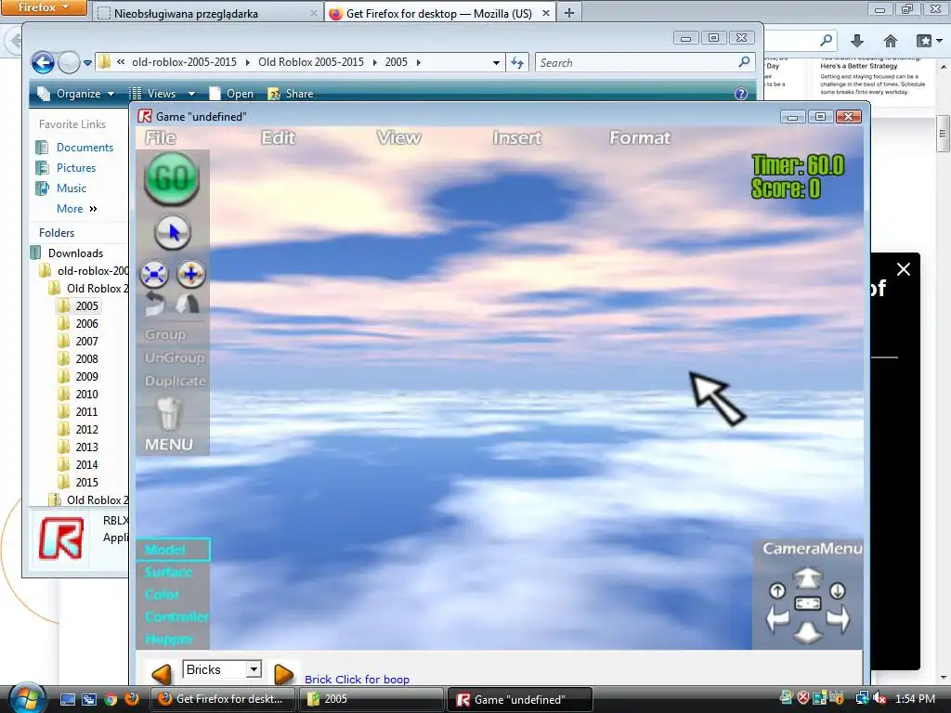This screenshot has height=713, width=951.
Task: Rotate camera left with curved arrow
Action: [777, 619]
